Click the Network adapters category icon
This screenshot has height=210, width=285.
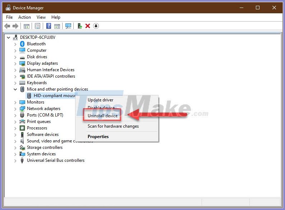(22, 109)
